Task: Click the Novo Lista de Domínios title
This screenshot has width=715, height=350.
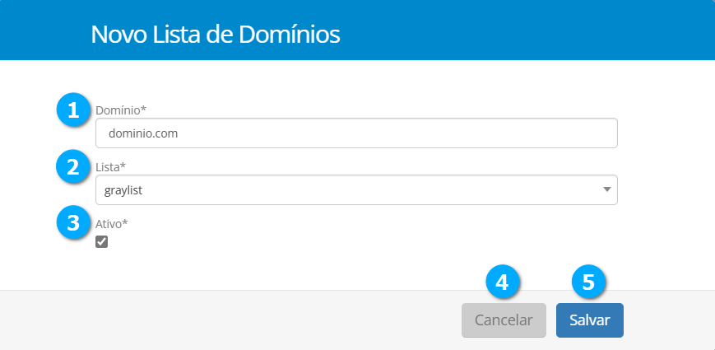Action: coord(216,35)
